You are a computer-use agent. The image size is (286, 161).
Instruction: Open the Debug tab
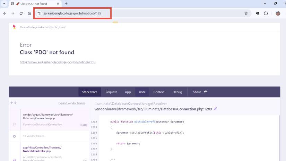(177, 92)
